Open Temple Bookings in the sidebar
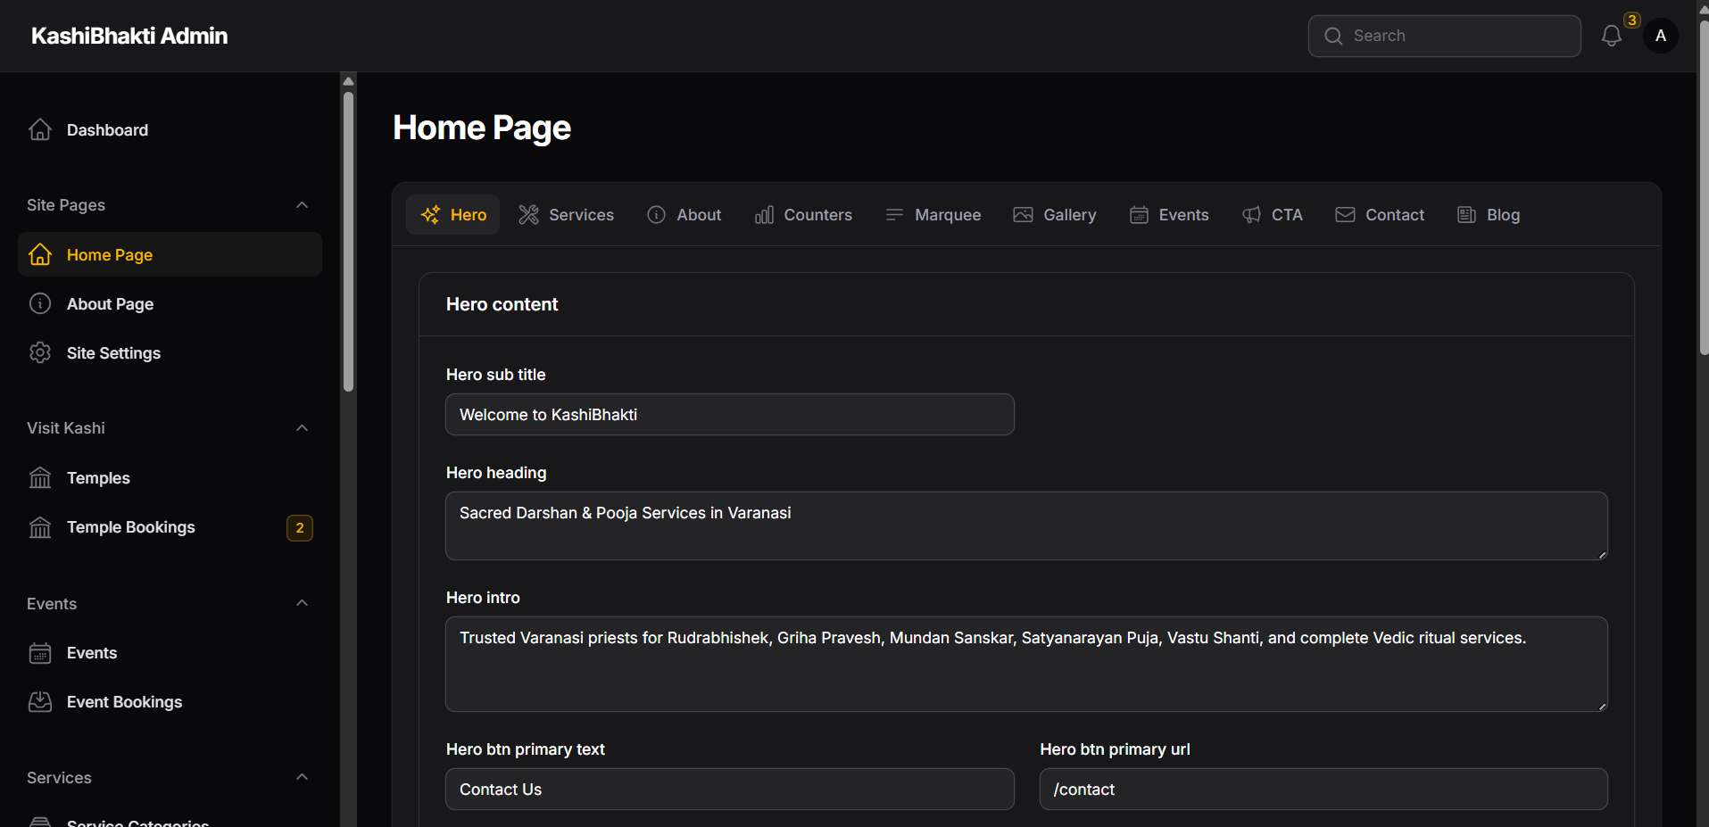1709x827 pixels. [170, 527]
